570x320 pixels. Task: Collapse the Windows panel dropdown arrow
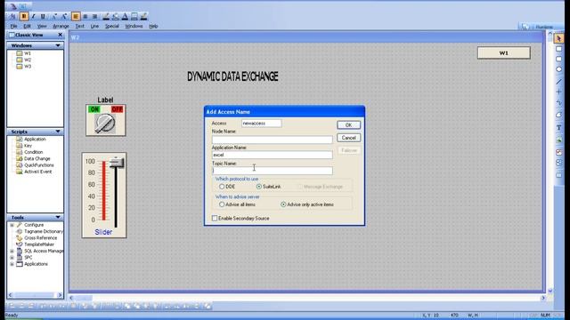[58, 45]
